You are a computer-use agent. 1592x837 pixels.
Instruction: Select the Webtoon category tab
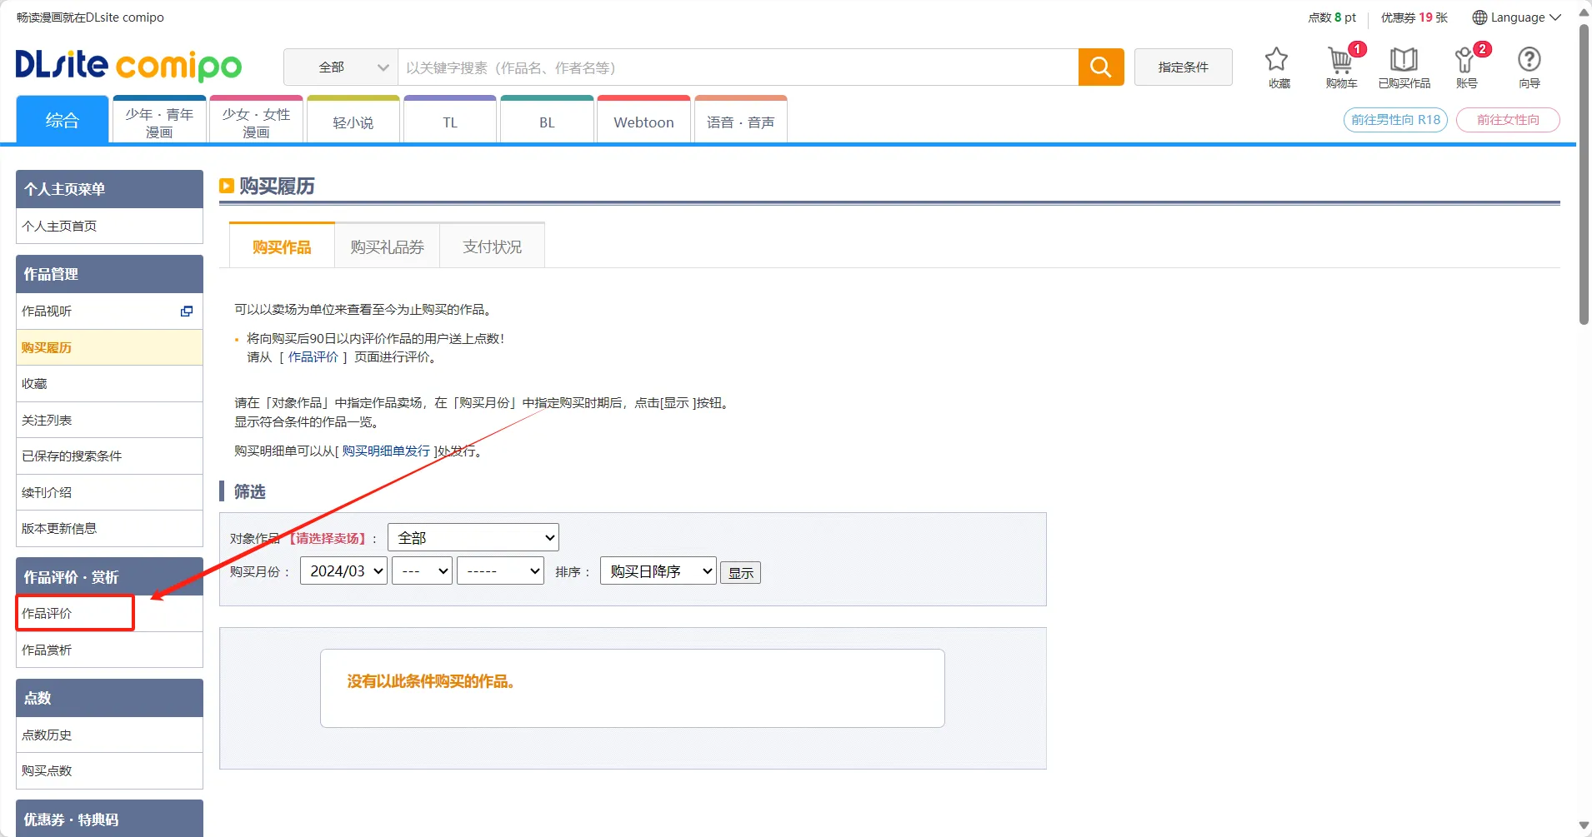[x=643, y=122]
